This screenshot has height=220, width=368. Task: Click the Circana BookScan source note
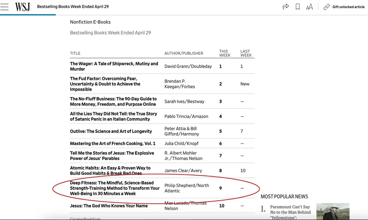(85, 219)
